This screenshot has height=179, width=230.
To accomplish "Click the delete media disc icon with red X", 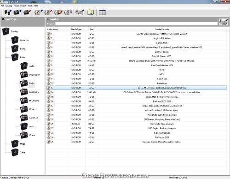I will 48,12.
